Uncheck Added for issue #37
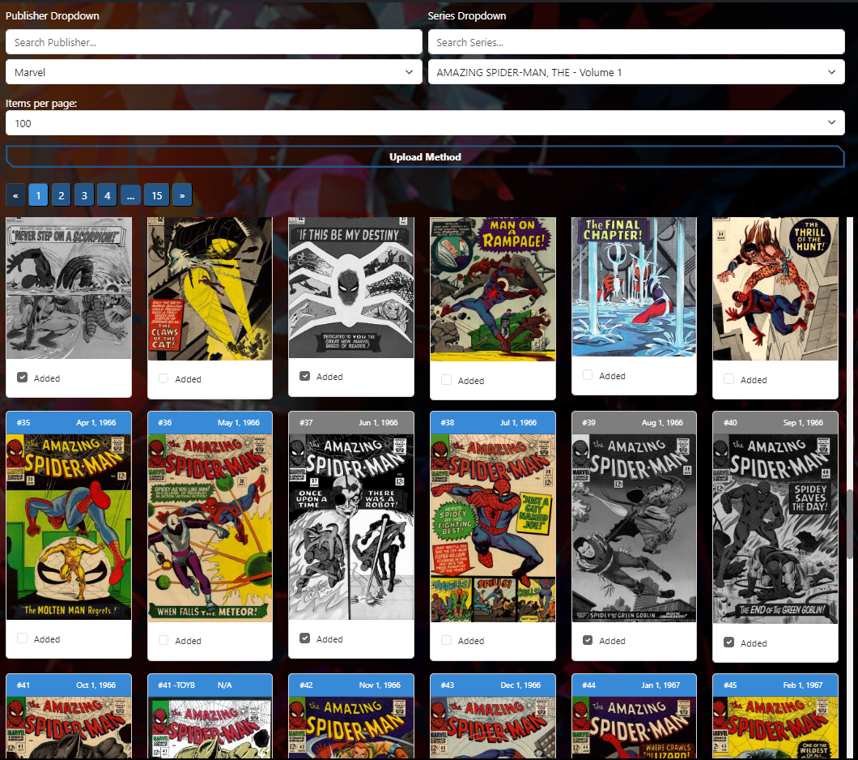858x760 pixels. coord(305,638)
